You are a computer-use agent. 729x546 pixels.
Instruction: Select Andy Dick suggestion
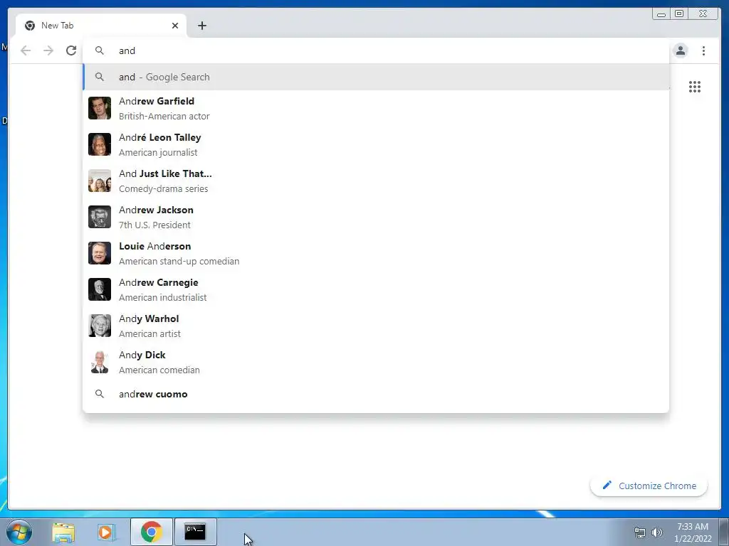376,362
